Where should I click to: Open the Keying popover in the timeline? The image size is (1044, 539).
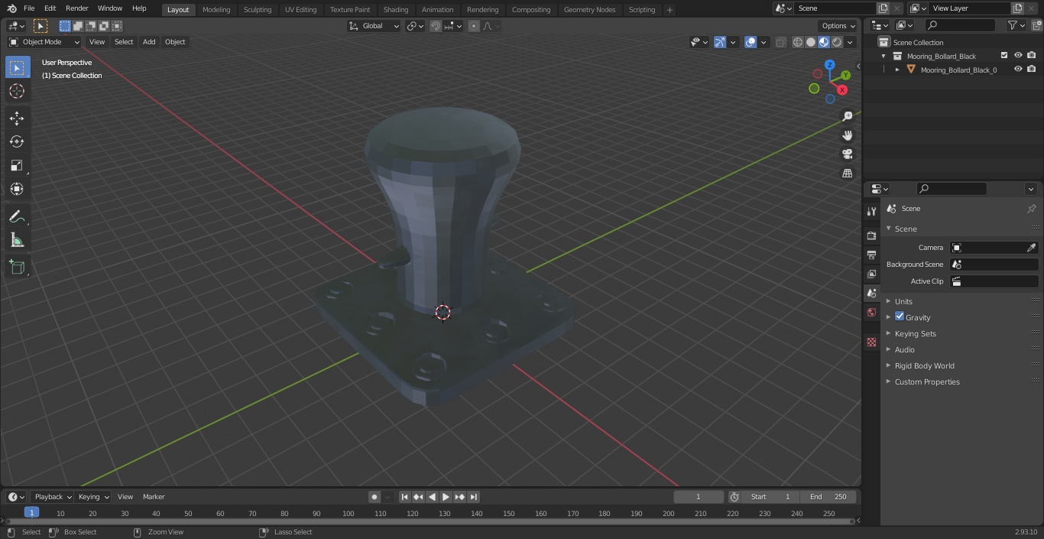coord(93,497)
